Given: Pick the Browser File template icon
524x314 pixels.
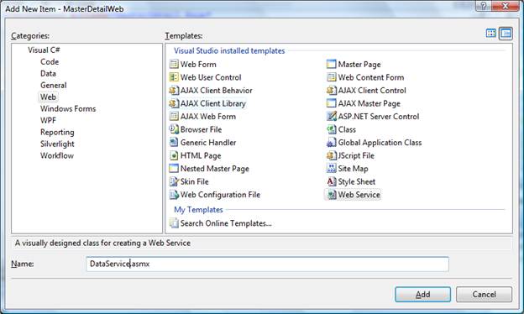Looking at the screenshot, I should (174, 129).
